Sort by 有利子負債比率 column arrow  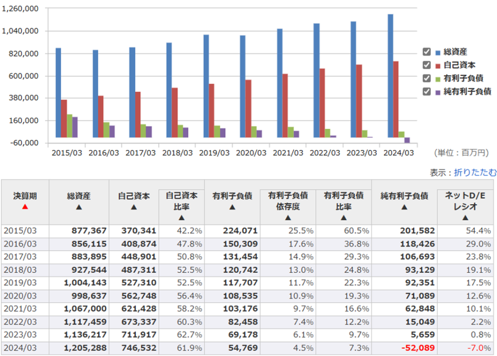click(x=344, y=218)
